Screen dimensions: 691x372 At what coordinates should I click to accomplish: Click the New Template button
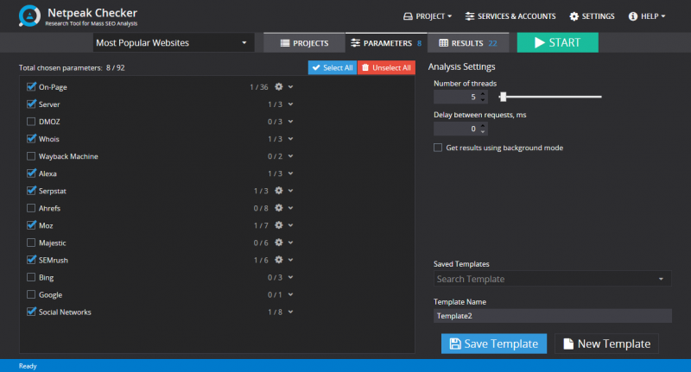606,344
